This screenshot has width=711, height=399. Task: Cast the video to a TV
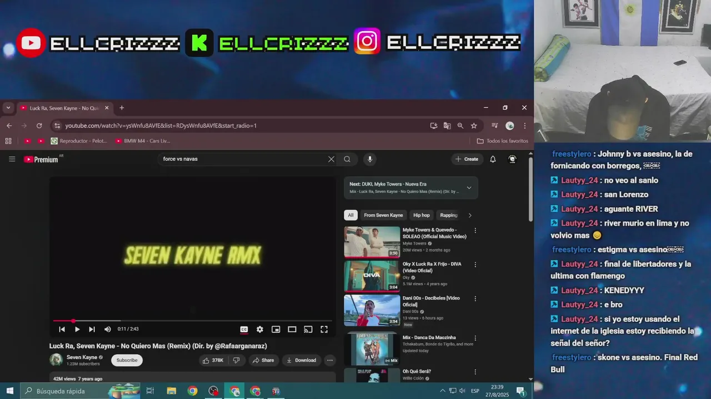pos(308,329)
